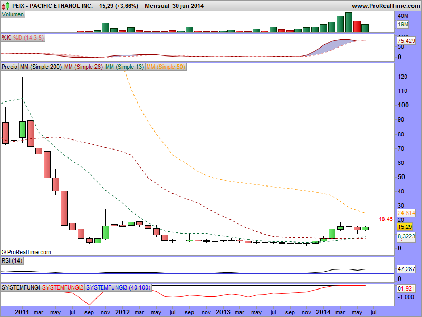Open the RSI (14) indicator label
The width and height of the screenshot is (422, 317).
tap(12, 260)
